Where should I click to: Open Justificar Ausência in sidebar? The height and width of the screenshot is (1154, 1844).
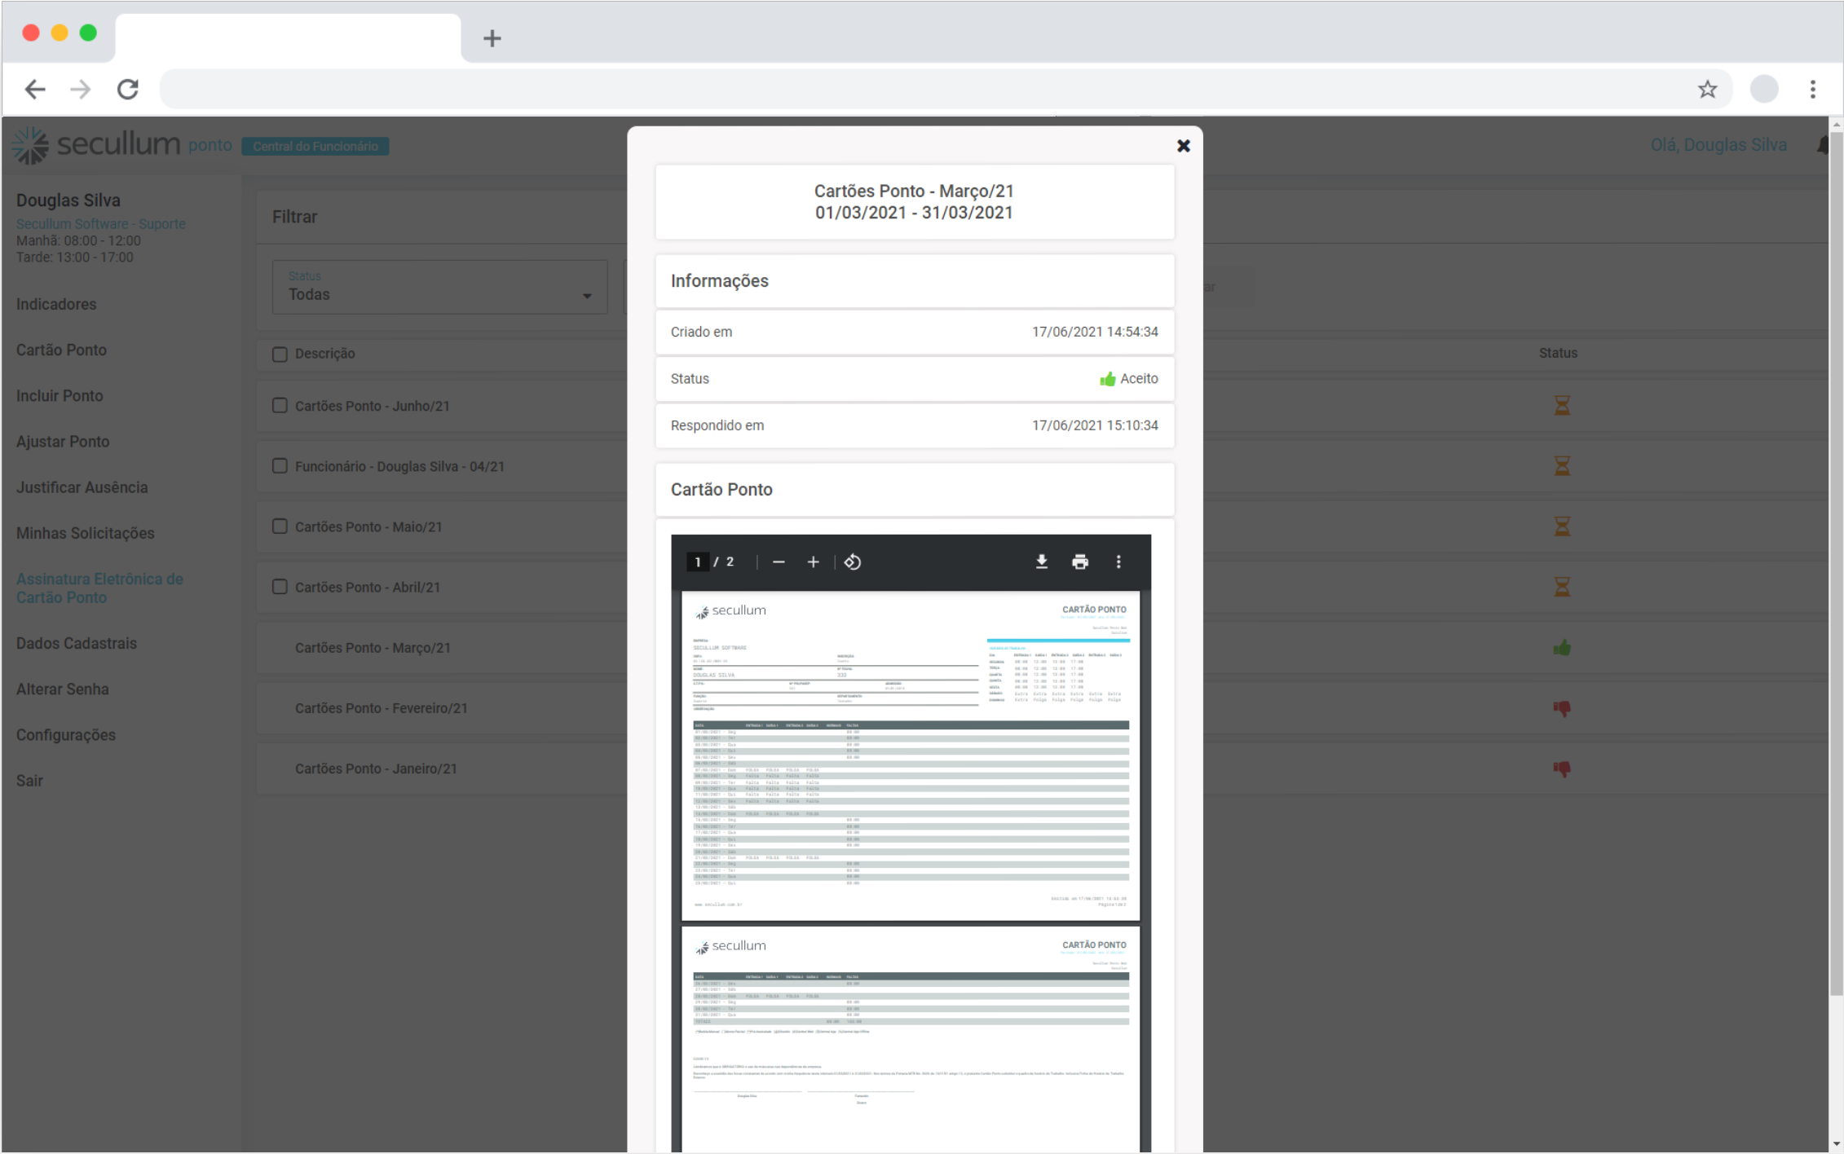tap(82, 487)
